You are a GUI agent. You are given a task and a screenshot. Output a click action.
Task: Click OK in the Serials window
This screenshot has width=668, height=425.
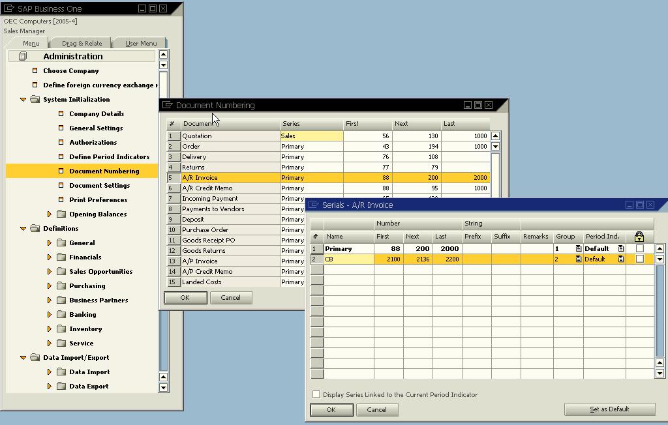(331, 409)
